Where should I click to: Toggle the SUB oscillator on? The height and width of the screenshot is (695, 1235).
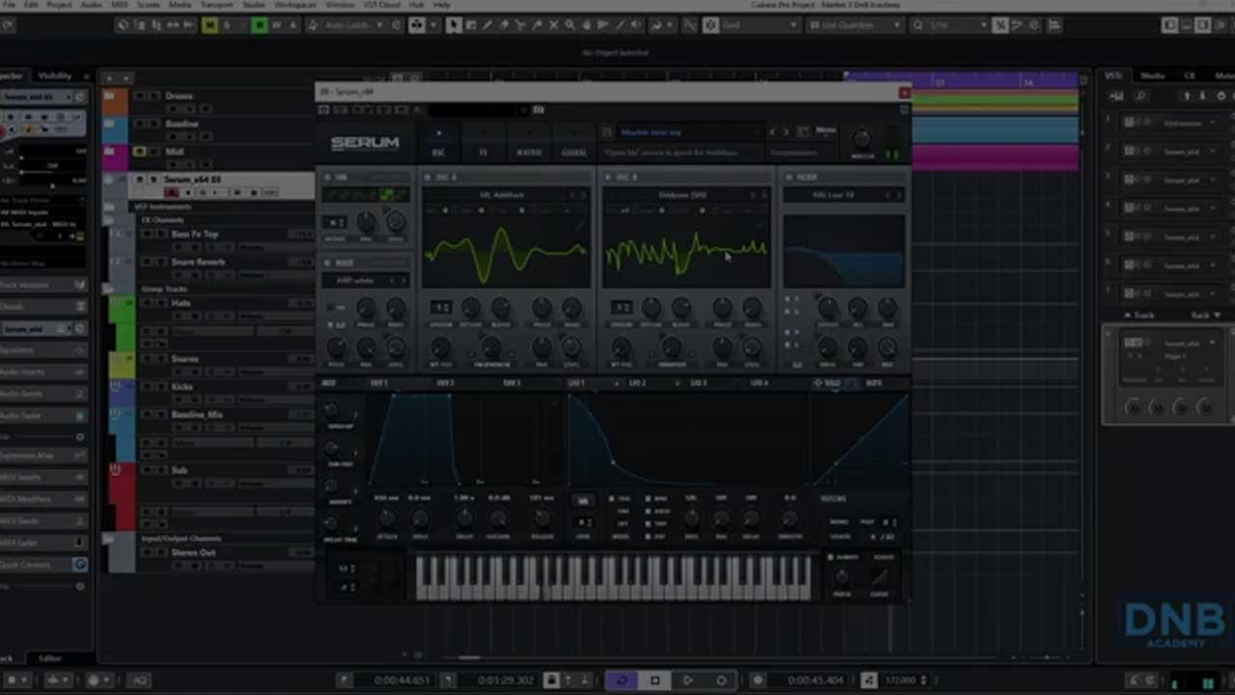[x=328, y=178]
